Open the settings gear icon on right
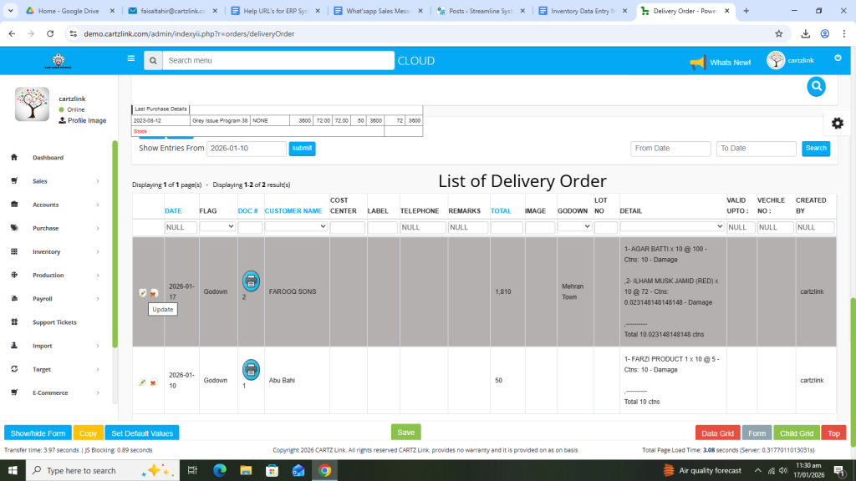The height and width of the screenshot is (481, 856). [837, 123]
